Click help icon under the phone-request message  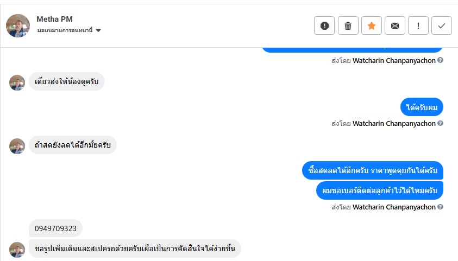441,207
